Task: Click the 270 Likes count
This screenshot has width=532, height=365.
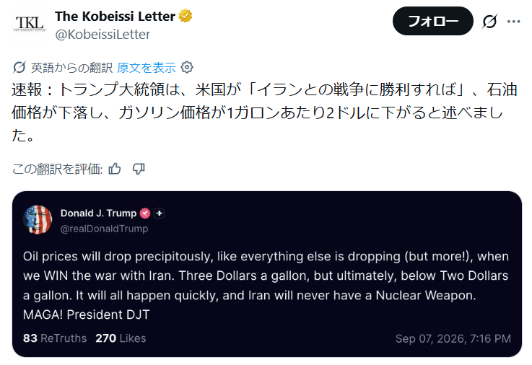Action: click(121, 338)
